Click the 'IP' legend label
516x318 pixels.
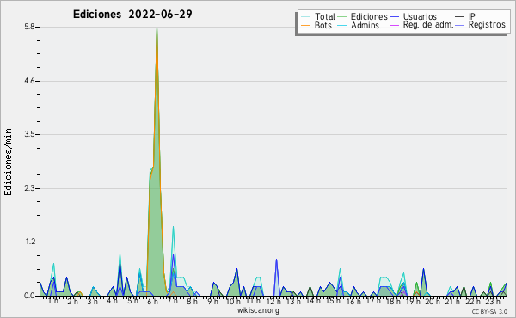tap(472, 16)
